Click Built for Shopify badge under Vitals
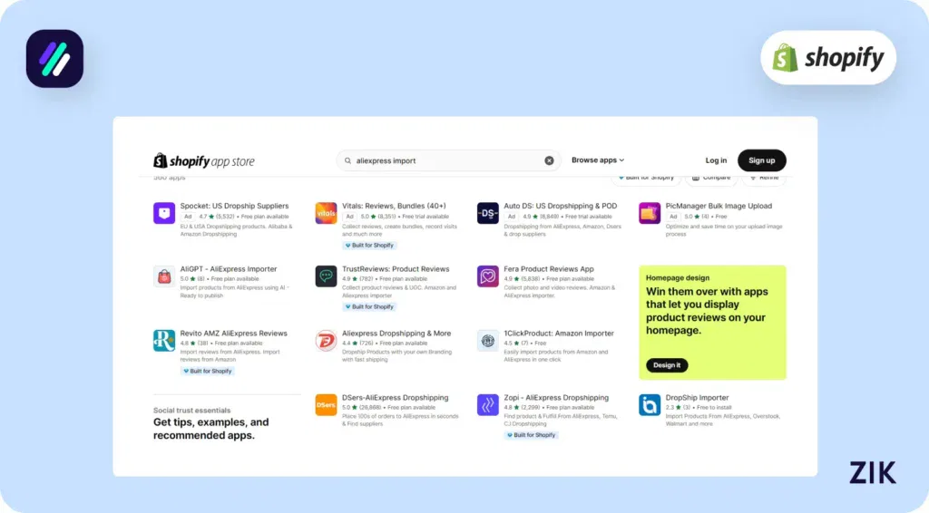Image resolution: width=929 pixels, height=513 pixels. pyautogui.click(x=370, y=245)
